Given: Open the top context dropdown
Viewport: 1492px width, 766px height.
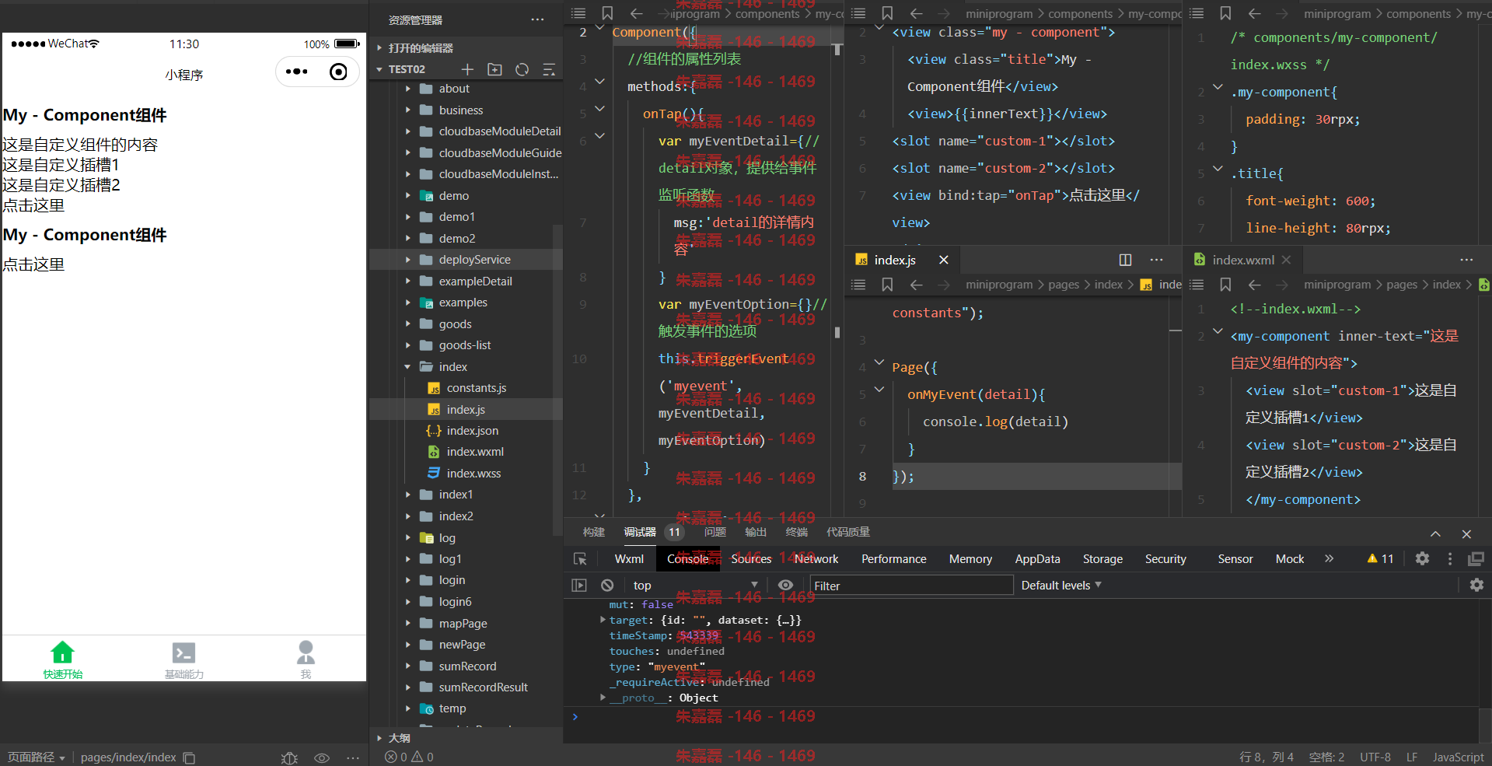Looking at the screenshot, I should pyautogui.click(x=695, y=585).
